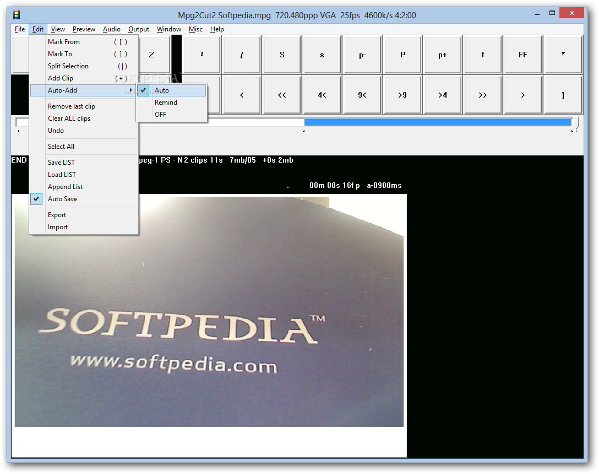Click the '>9' navigation button
Viewport: 599px width, 474px height.
pyautogui.click(x=402, y=95)
